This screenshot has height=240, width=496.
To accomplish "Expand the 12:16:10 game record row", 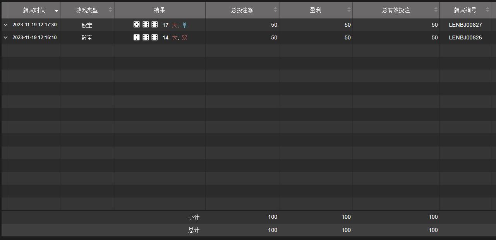I will click(5, 37).
